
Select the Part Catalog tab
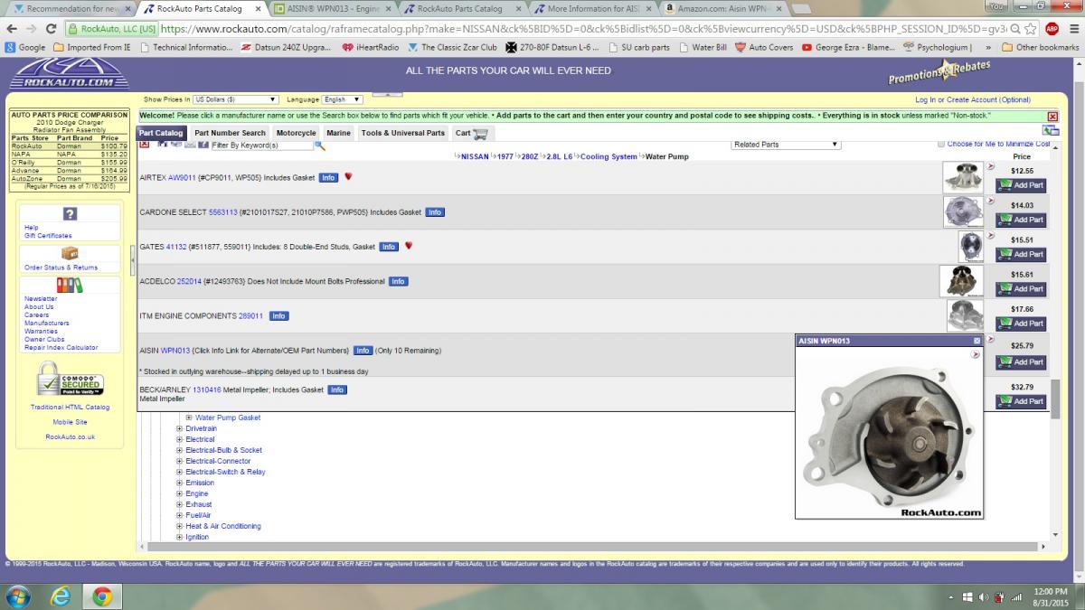[x=162, y=133]
